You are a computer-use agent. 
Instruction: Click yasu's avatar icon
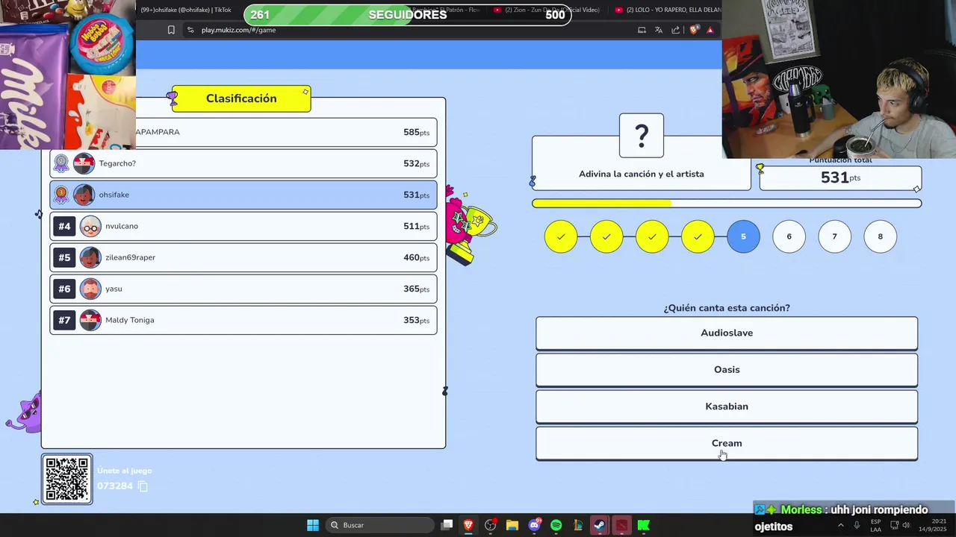(x=90, y=289)
